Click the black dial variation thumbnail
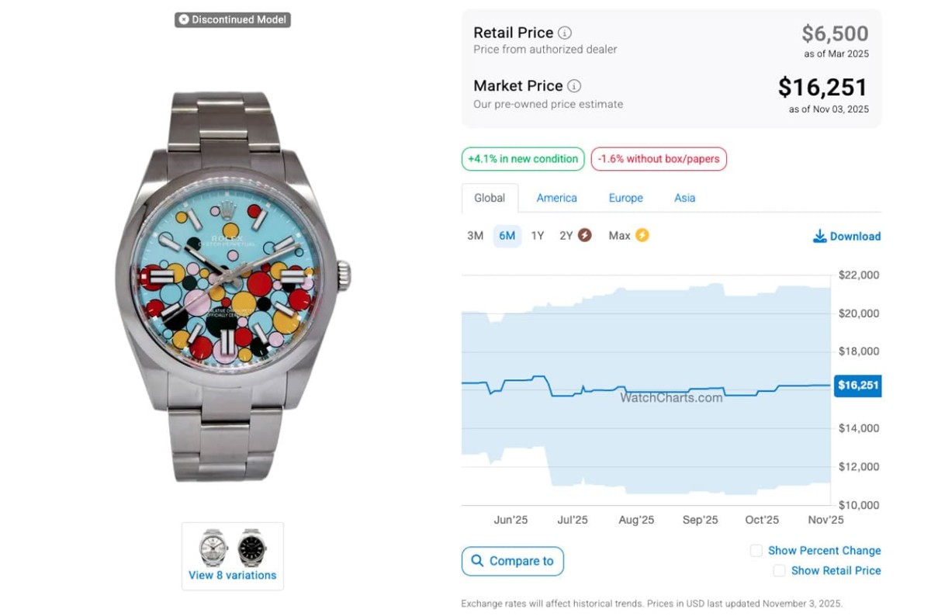Screen dimensions: 931x616 (x=251, y=548)
